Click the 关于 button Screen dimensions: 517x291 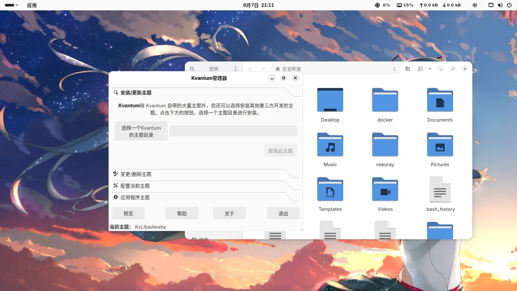pyautogui.click(x=229, y=213)
